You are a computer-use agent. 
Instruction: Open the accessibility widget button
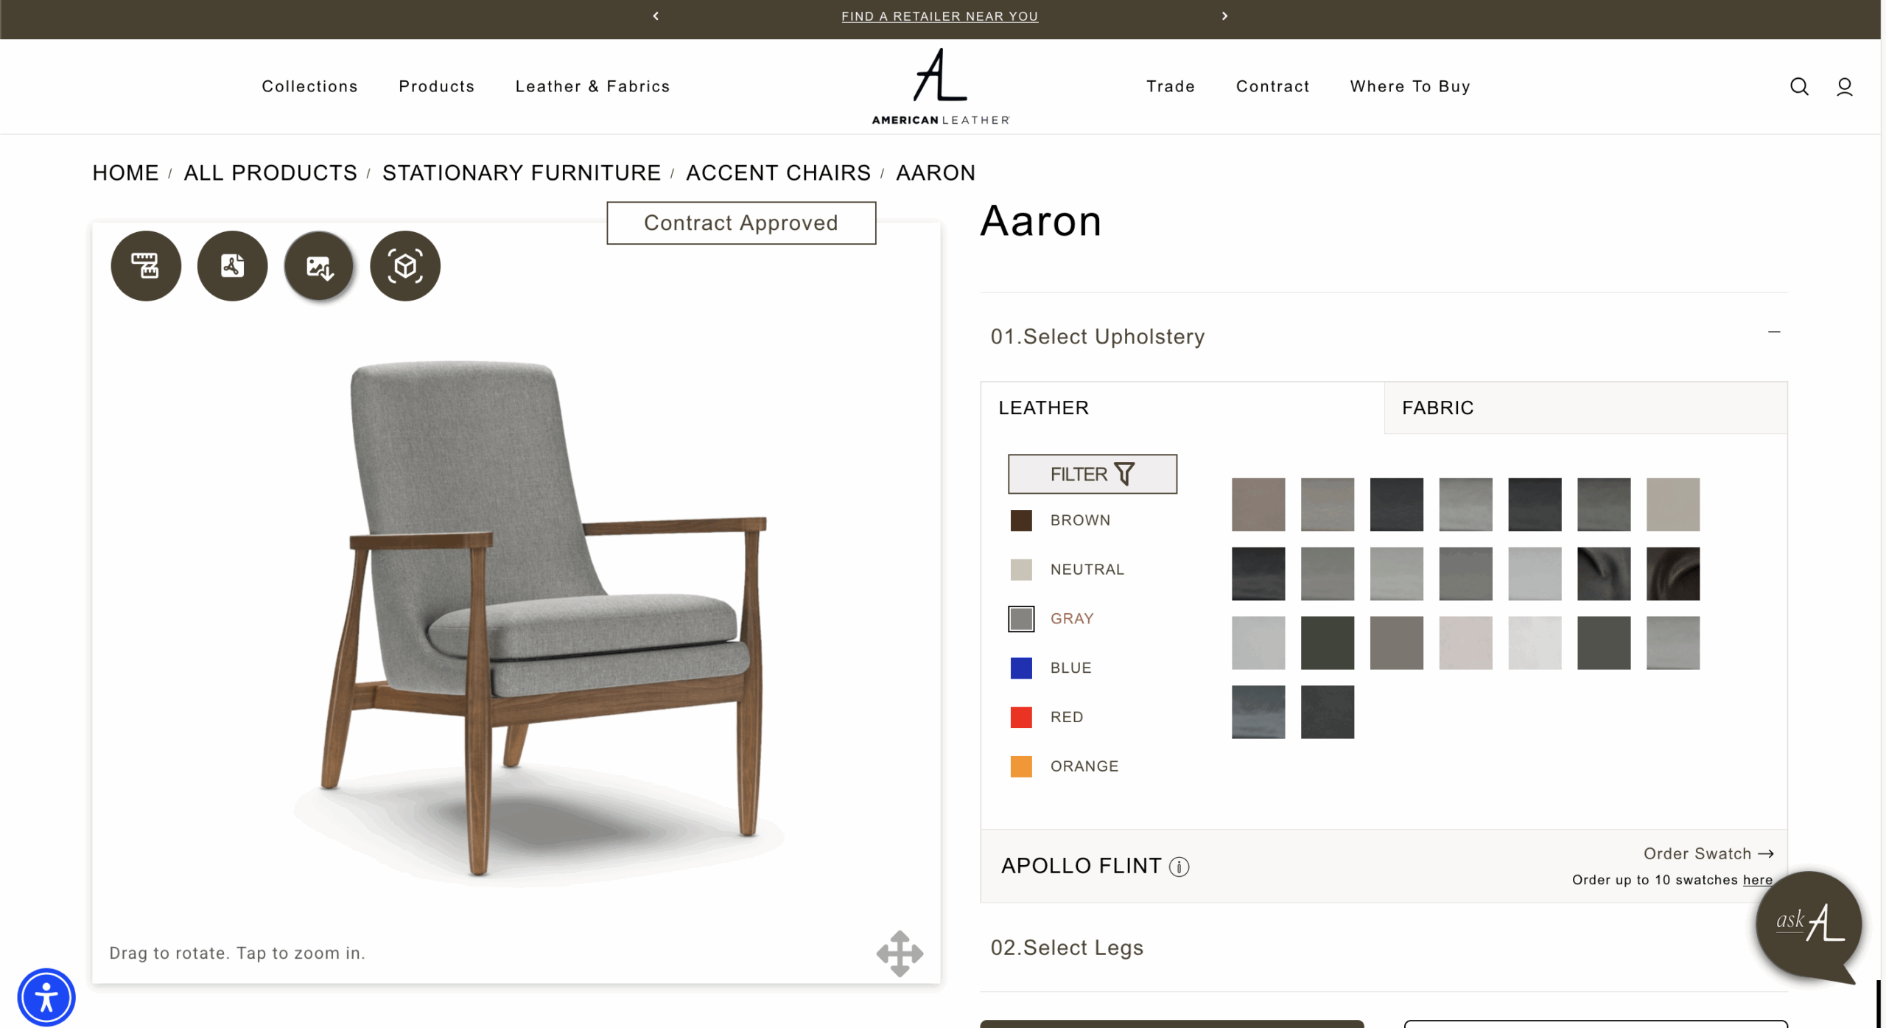coord(46,998)
